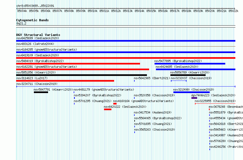Image resolution: width=243 pixels, height=160 pixels.
Task: Select the black bar under nsv5851856
Action: click(x=82, y=75)
